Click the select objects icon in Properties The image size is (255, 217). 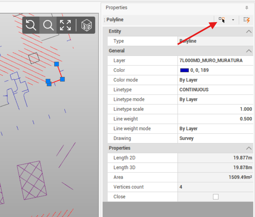click(222, 20)
